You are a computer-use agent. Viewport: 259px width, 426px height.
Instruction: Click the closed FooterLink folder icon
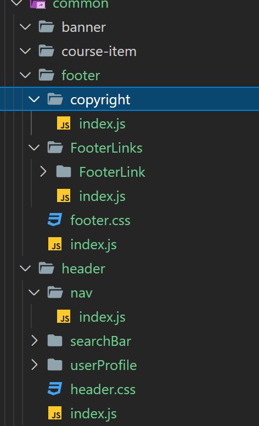click(x=64, y=172)
